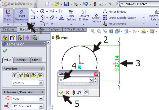159x110 pixels.
Task: Switch to the Leaders tab
Action: pos(20,60)
